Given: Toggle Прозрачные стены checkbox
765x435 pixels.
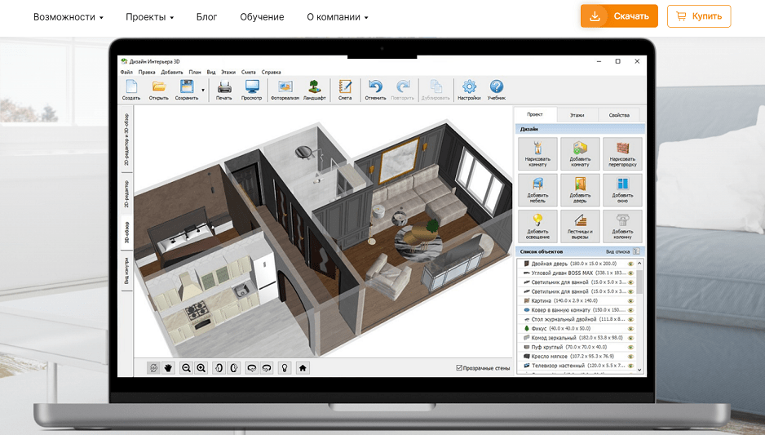Looking at the screenshot, I should [x=459, y=367].
